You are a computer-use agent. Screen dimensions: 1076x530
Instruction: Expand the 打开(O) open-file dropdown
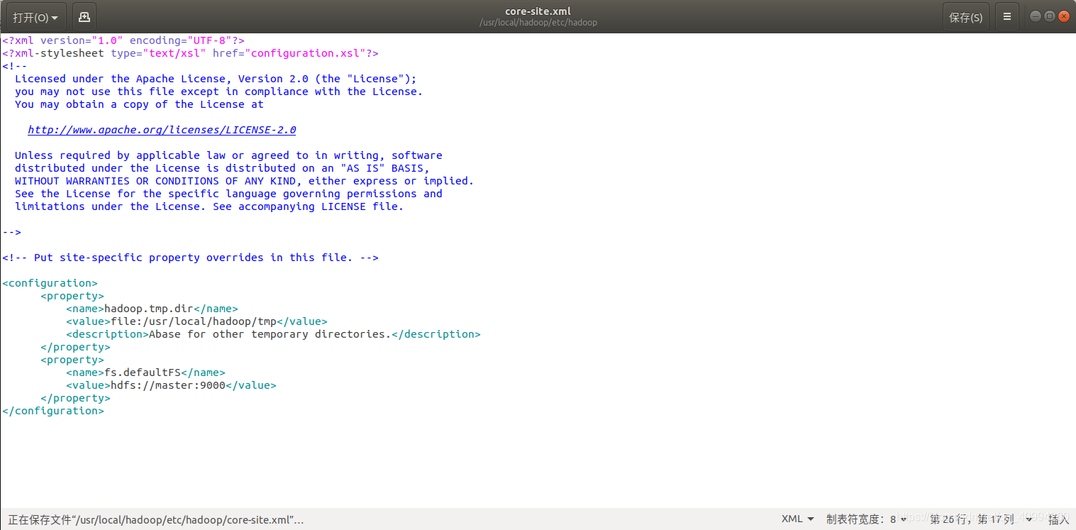coord(35,16)
